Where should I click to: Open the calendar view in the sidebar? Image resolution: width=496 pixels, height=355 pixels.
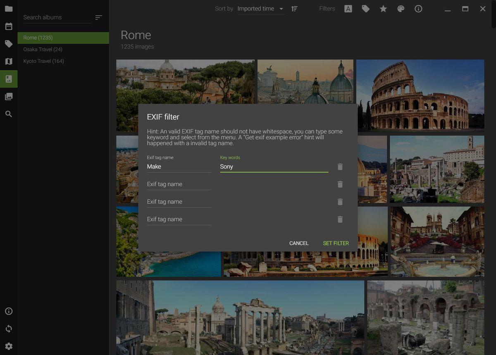(x=9, y=26)
